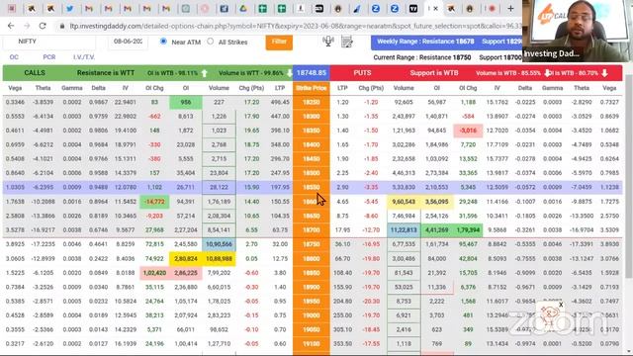Viewport: 633px width, 356px height.
Task: Click calls LTP value 197.95
Action: (280, 187)
